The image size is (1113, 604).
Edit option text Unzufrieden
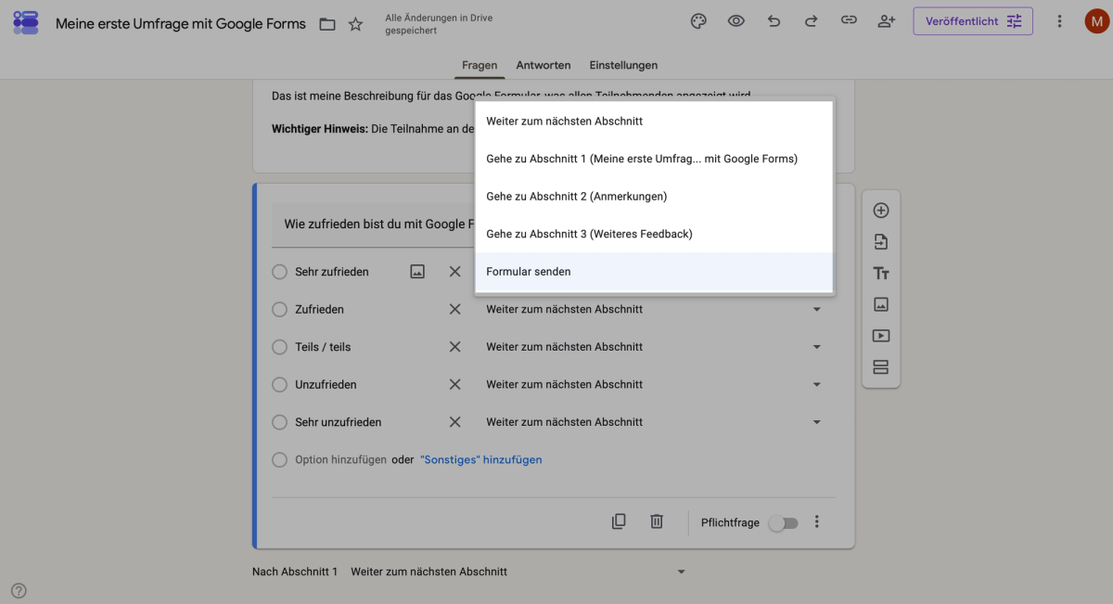pos(326,384)
